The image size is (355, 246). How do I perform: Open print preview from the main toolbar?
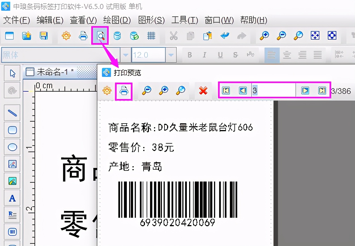(100, 36)
